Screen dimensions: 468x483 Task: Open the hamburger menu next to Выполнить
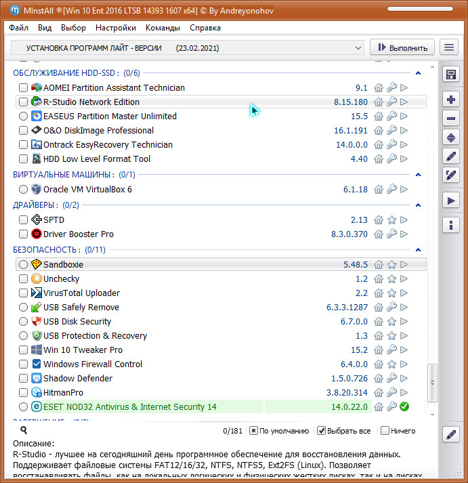(x=449, y=47)
